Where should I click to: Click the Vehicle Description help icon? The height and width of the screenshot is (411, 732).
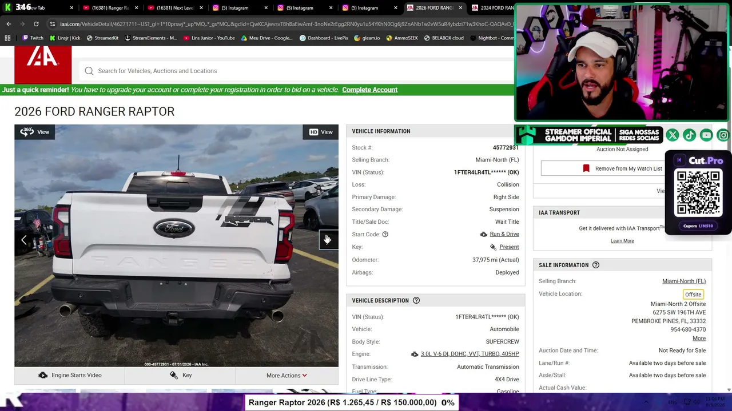[x=416, y=300]
